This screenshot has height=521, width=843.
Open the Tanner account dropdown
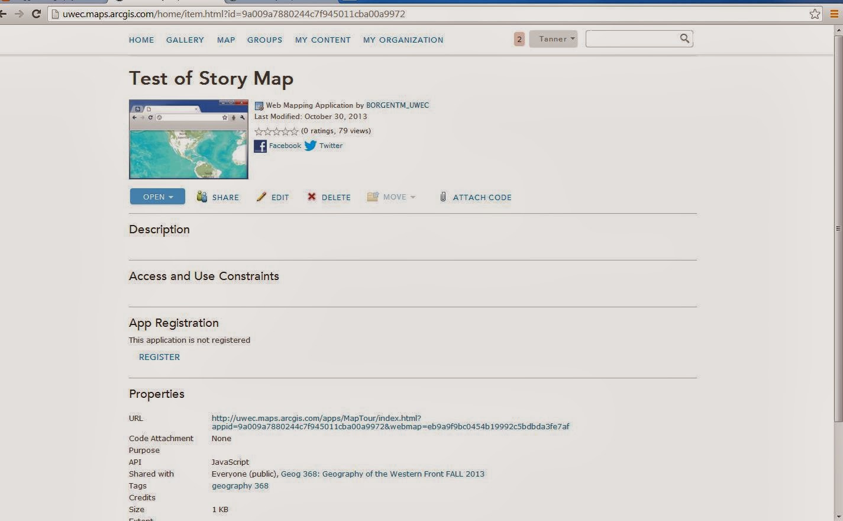[553, 39]
